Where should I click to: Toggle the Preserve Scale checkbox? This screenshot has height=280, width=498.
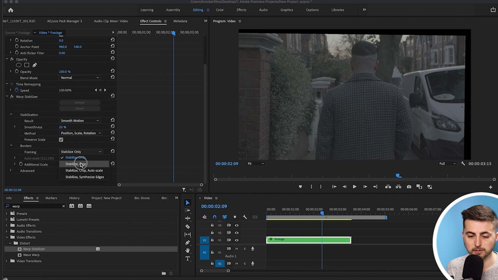tap(61, 140)
